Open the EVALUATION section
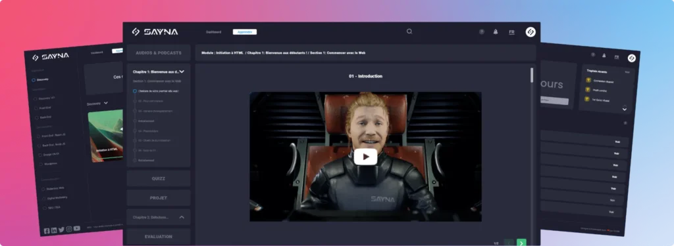The image size is (674, 246). 159,237
